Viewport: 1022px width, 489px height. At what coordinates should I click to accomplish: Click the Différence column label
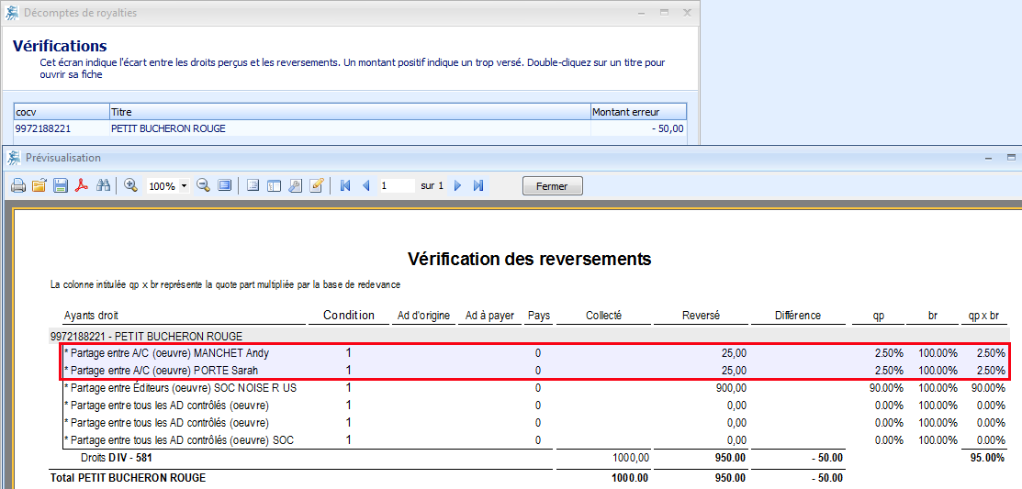tap(798, 316)
